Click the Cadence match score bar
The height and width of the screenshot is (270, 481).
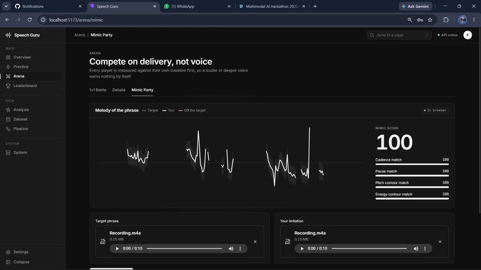[412, 165]
